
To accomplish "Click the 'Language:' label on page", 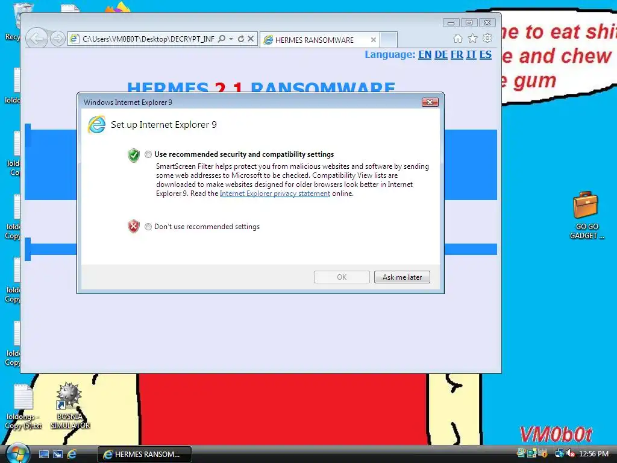I will coord(390,54).
